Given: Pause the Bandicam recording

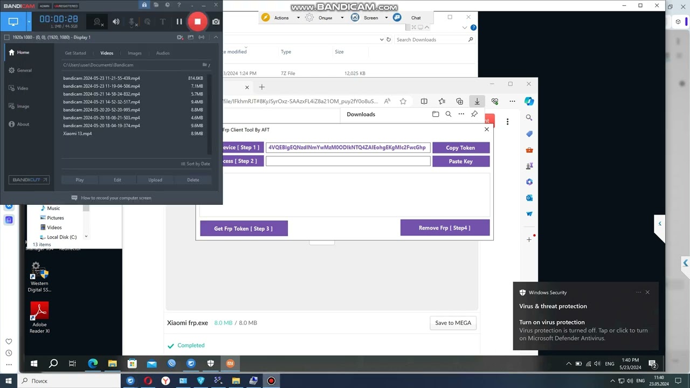Looking at the screenshot, I should pos(179,21).
